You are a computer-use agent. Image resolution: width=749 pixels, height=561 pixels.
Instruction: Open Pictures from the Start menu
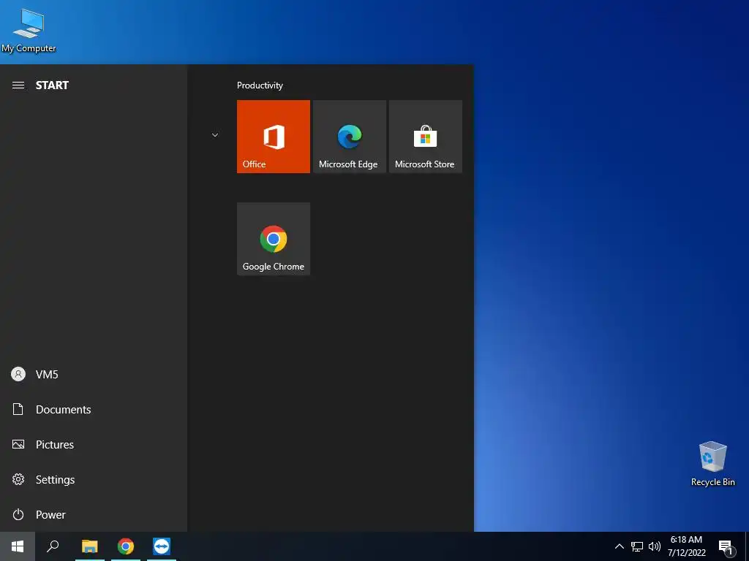94,445
